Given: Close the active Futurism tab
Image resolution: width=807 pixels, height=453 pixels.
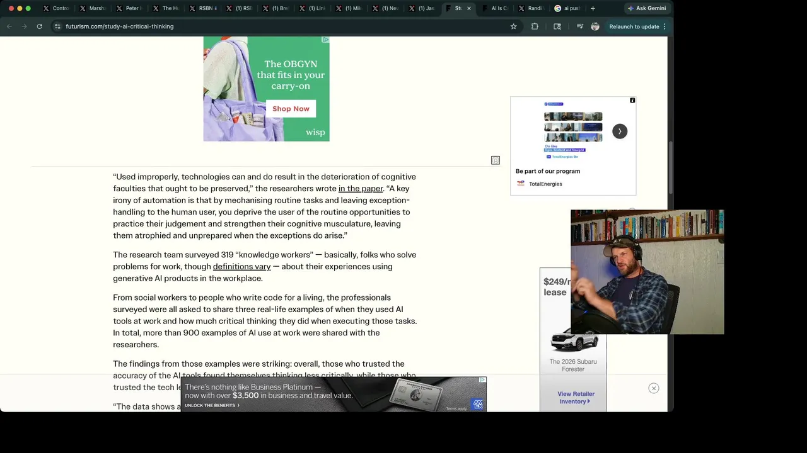Looking at the screenshot, I should coord(468,8).
